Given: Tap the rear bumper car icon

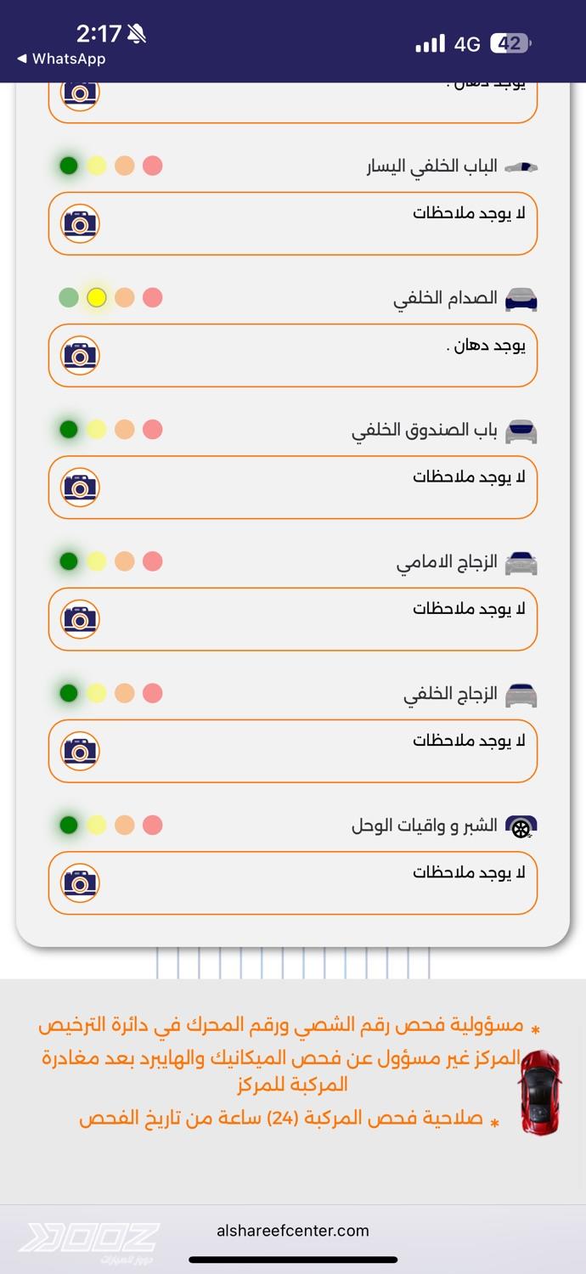Looking at the screenshot, I should tap(521, 299).
